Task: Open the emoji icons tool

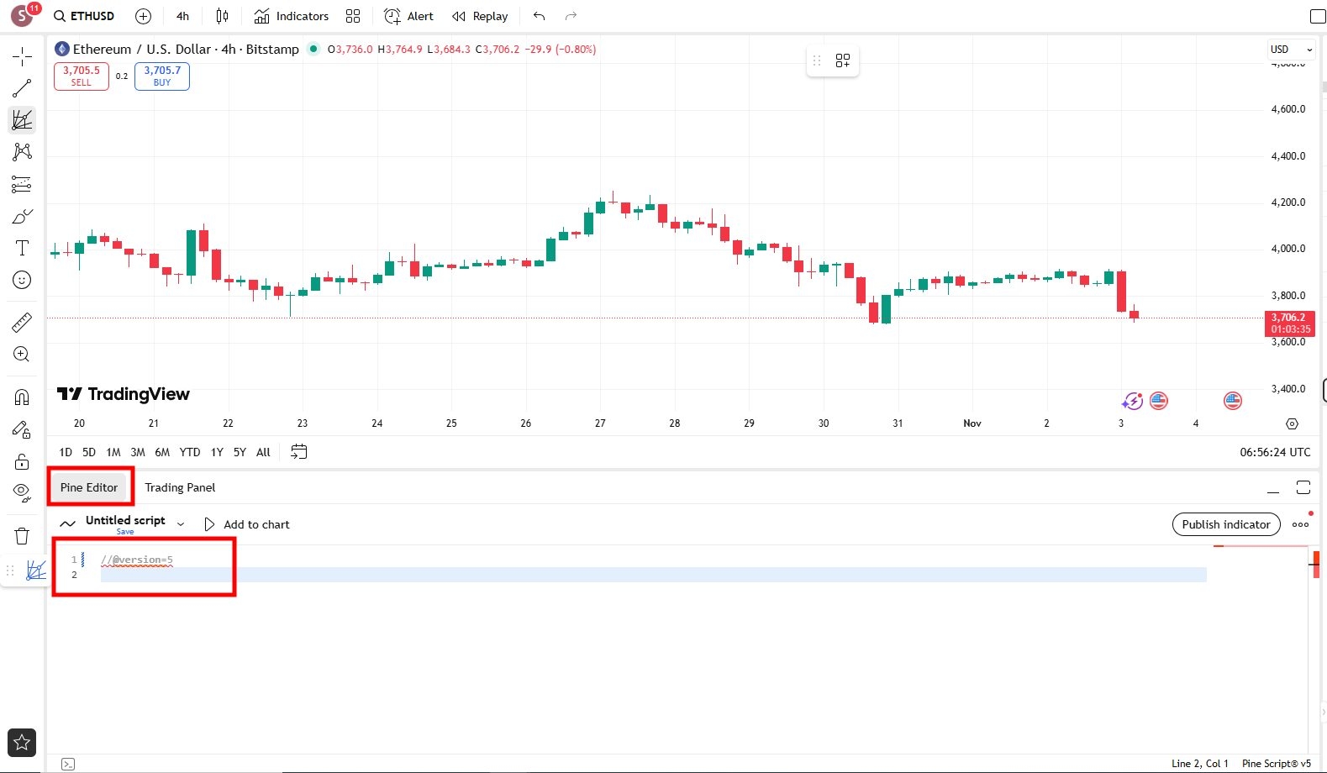Action: point(22,280)
